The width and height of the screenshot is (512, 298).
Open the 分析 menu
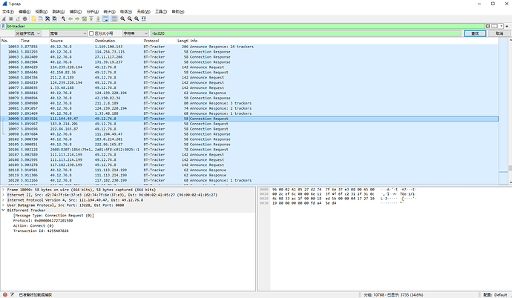point(93,12)
